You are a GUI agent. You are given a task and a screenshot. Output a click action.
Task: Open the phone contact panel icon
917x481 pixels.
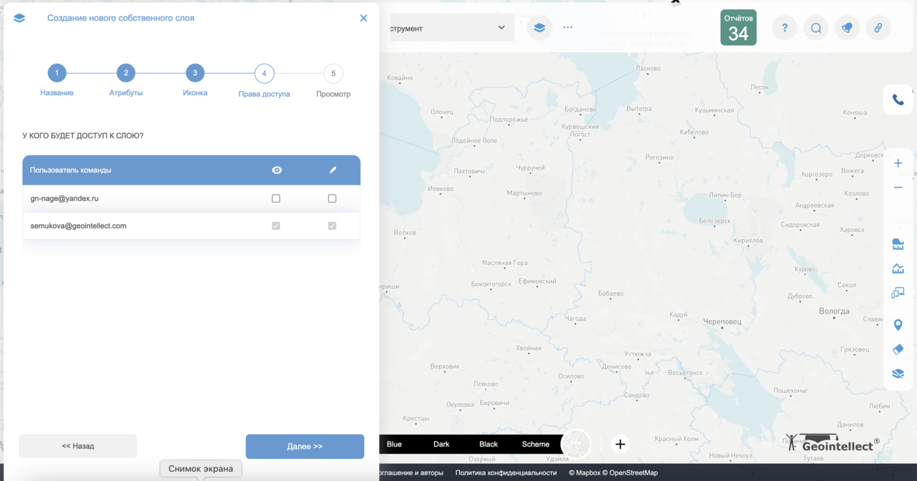(x=898, y=99)
